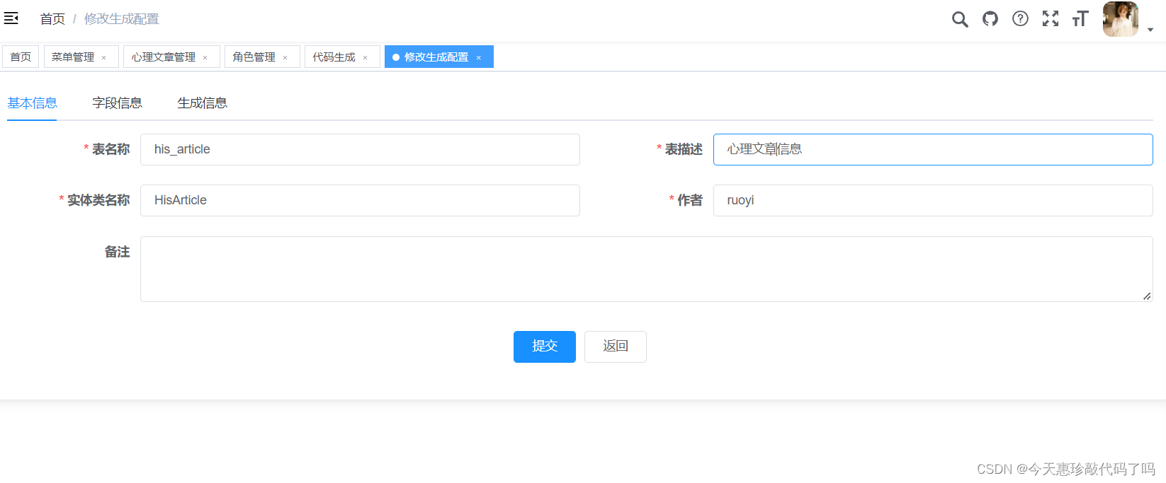
Task: Click the user avatar image
Action: pos(1121,19)
